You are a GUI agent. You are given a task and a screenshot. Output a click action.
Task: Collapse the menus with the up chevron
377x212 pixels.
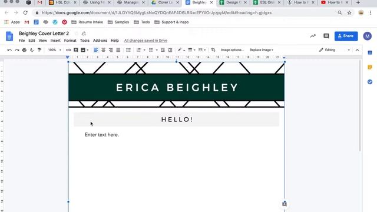(357, 50)
